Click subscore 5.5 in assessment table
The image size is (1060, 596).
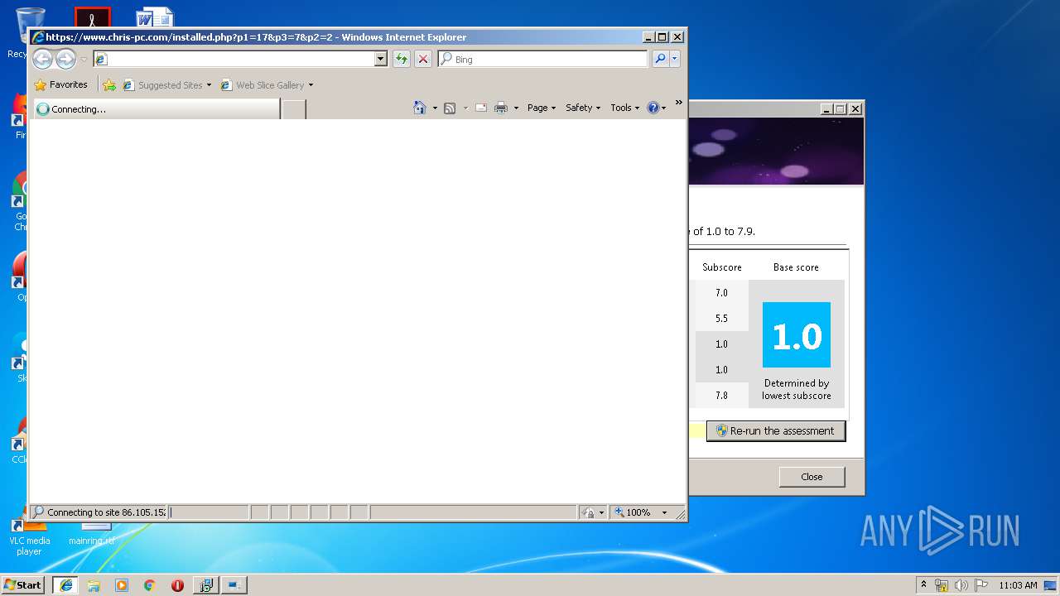[x=721, y=318]
